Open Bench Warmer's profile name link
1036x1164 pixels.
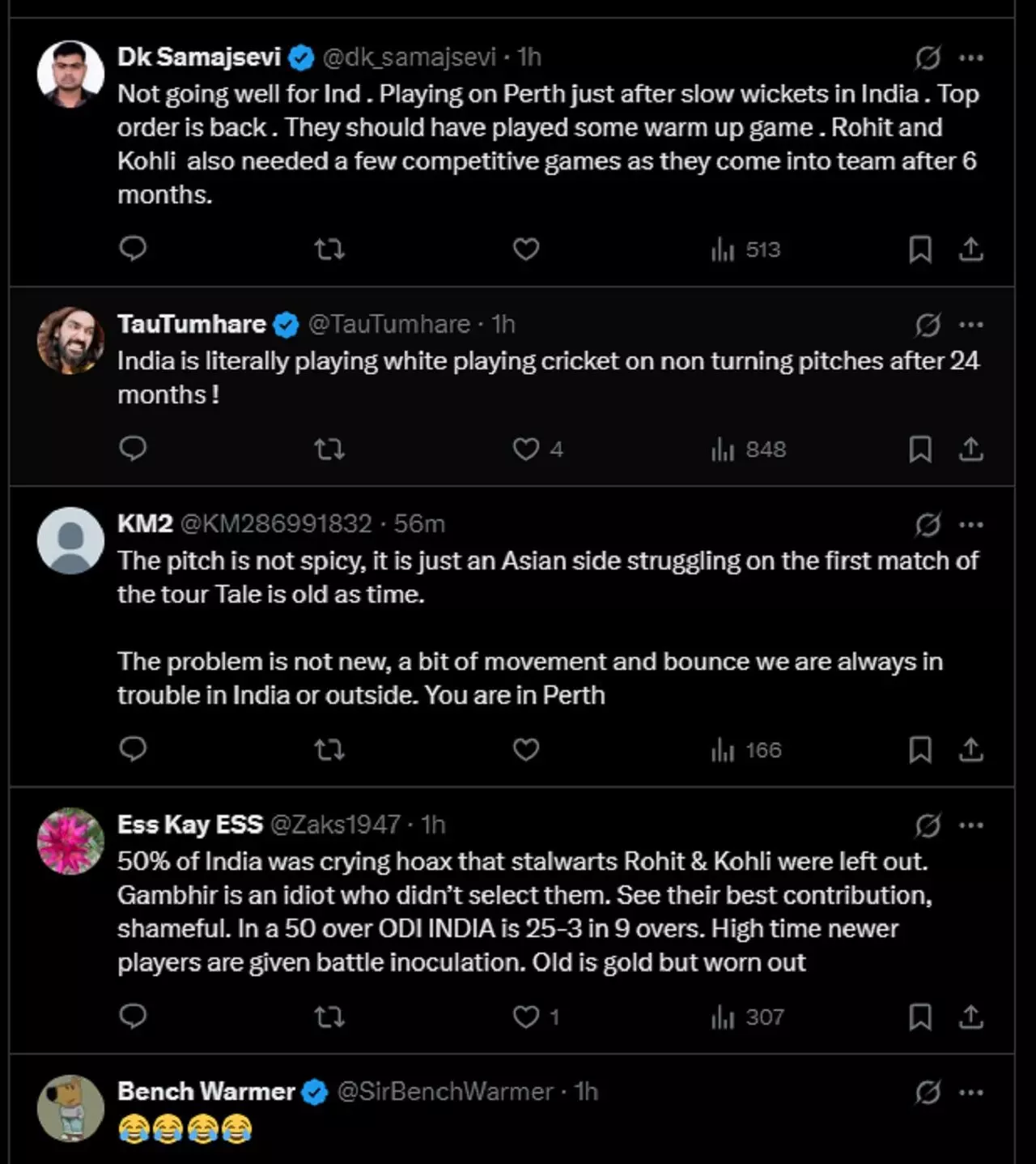point(206,1092)
